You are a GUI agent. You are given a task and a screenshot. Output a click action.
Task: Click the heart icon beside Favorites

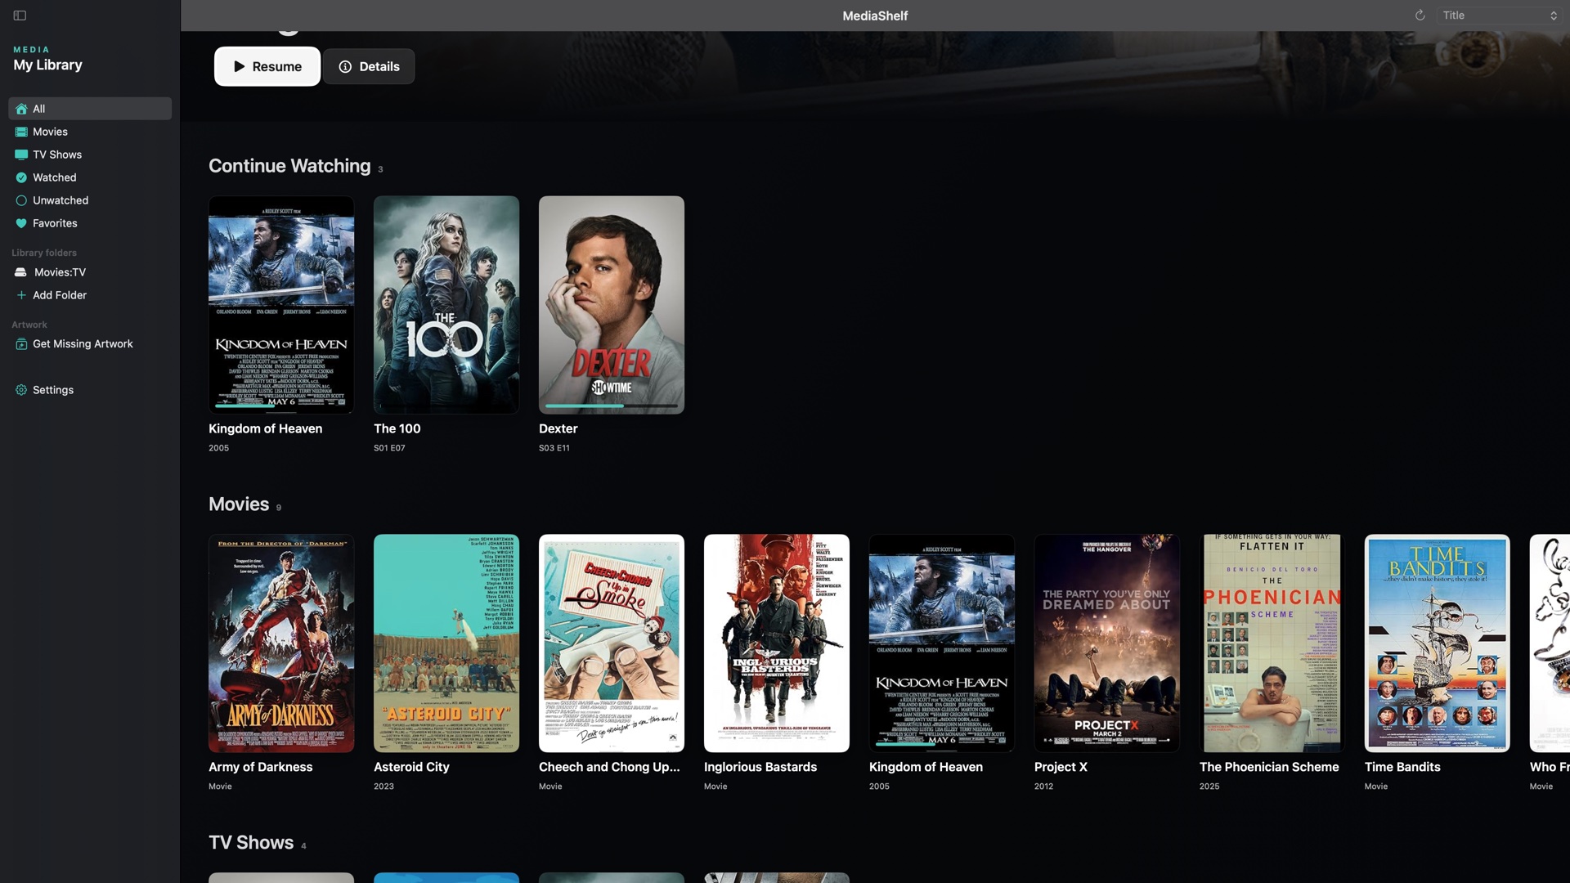[x=21, y=223]
